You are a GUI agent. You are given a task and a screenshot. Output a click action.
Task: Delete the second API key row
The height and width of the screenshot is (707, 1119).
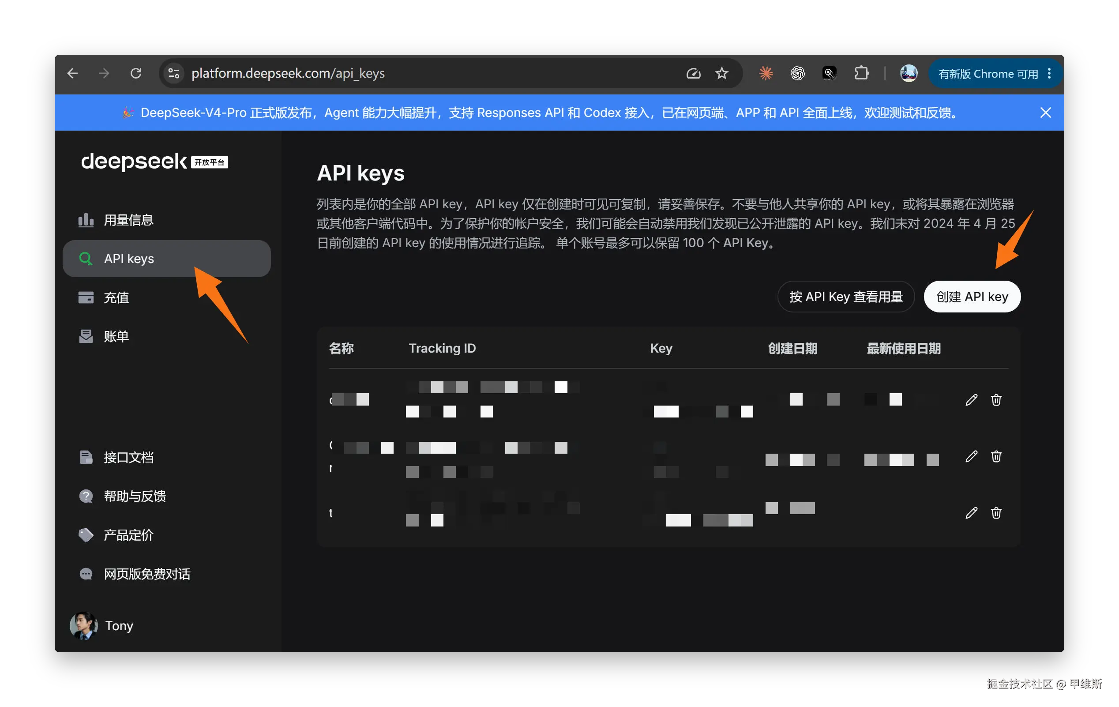pyautogui.click(x=996, y=456)
